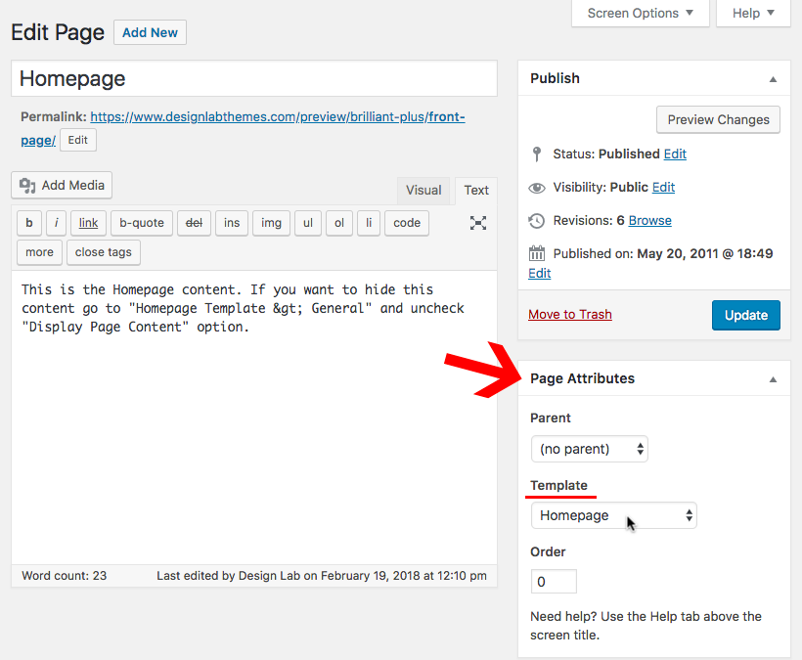
Task: Click Move to Trash link
Action: click(570, 315)
